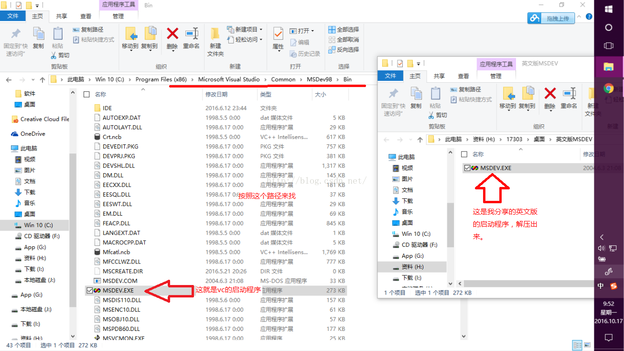Select MSDEV.COM file row
Viewport: 624px width, 351px height.
[215, 281]
